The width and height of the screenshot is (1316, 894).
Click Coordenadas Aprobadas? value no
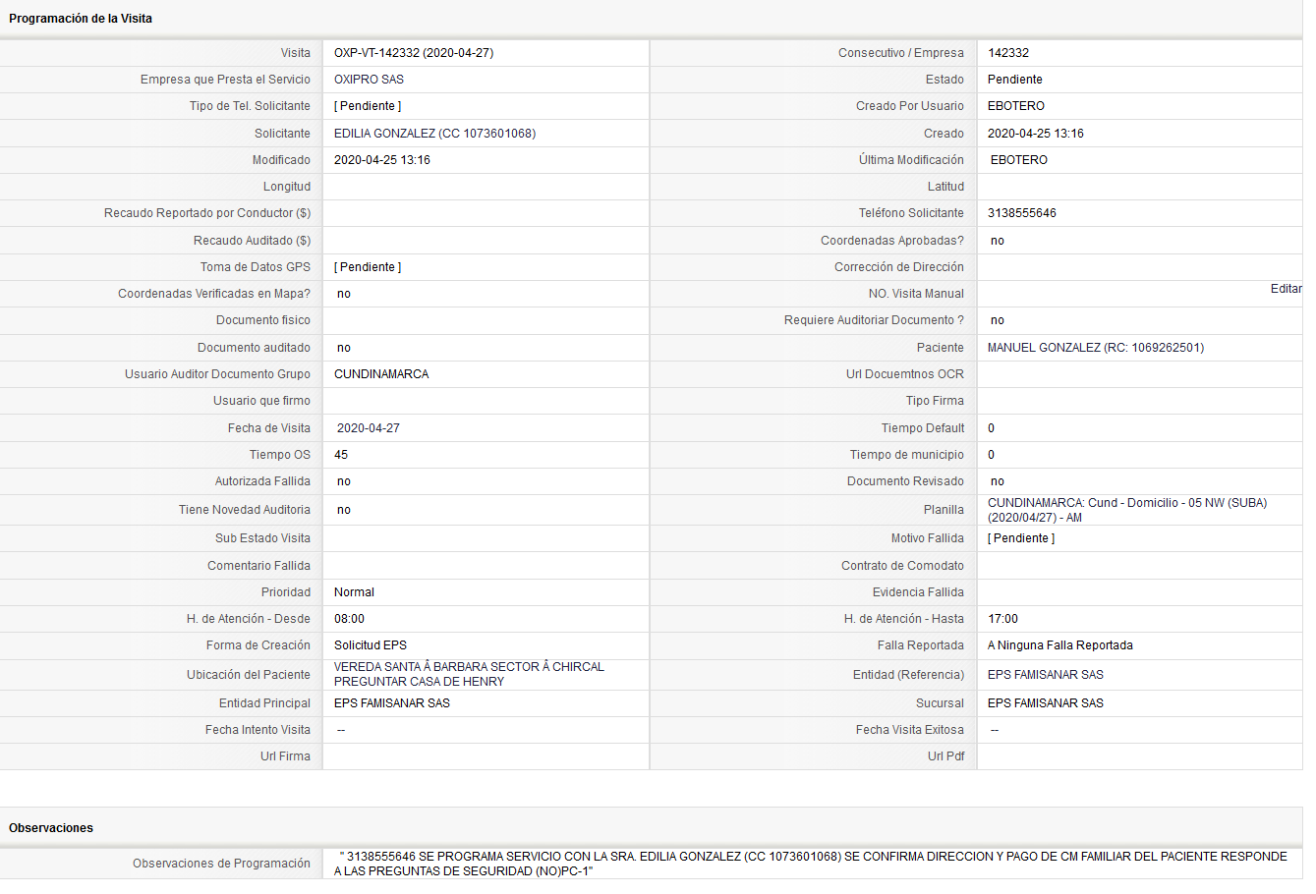pos(998,241)
